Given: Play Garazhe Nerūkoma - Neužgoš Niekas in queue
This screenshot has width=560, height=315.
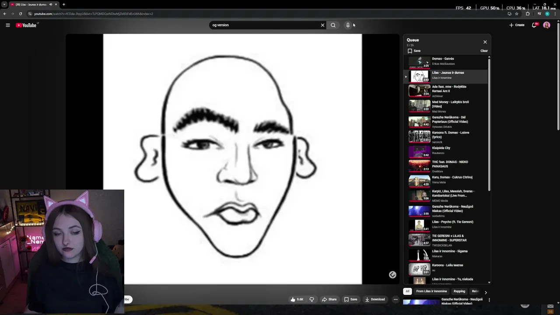Looking at the screenshot, I should click(x=445, y=211).
